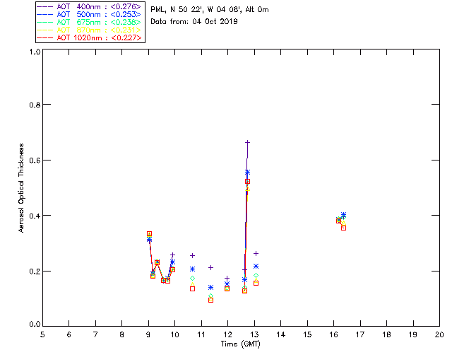Click the blue asterisk marker near 11.4 GMT
The width and height of the screenshot is (452, 362).
coord(210,287)
